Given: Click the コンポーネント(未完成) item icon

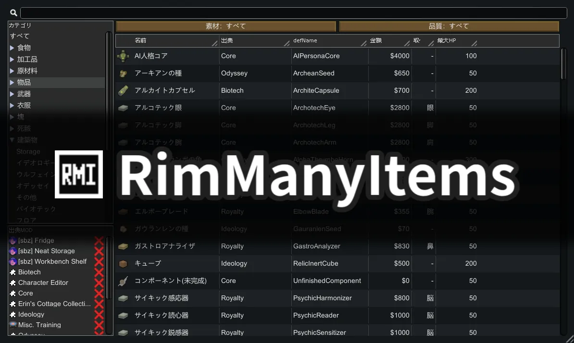Looking at the screenshot, I should click(x=124, y=281).
